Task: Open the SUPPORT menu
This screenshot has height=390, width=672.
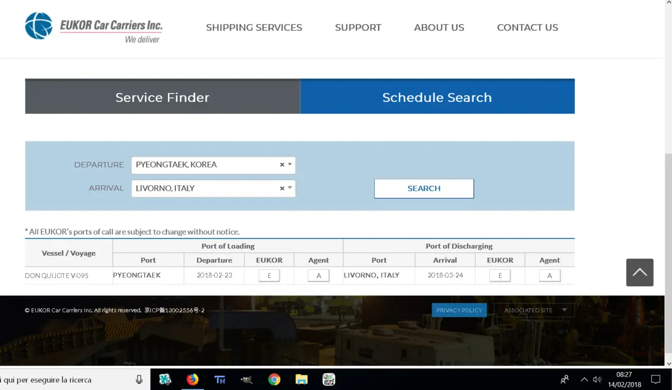Action: (358, 27)
